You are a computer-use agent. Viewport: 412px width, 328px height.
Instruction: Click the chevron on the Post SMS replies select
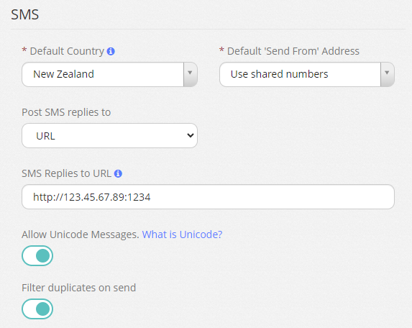point(191,136)
